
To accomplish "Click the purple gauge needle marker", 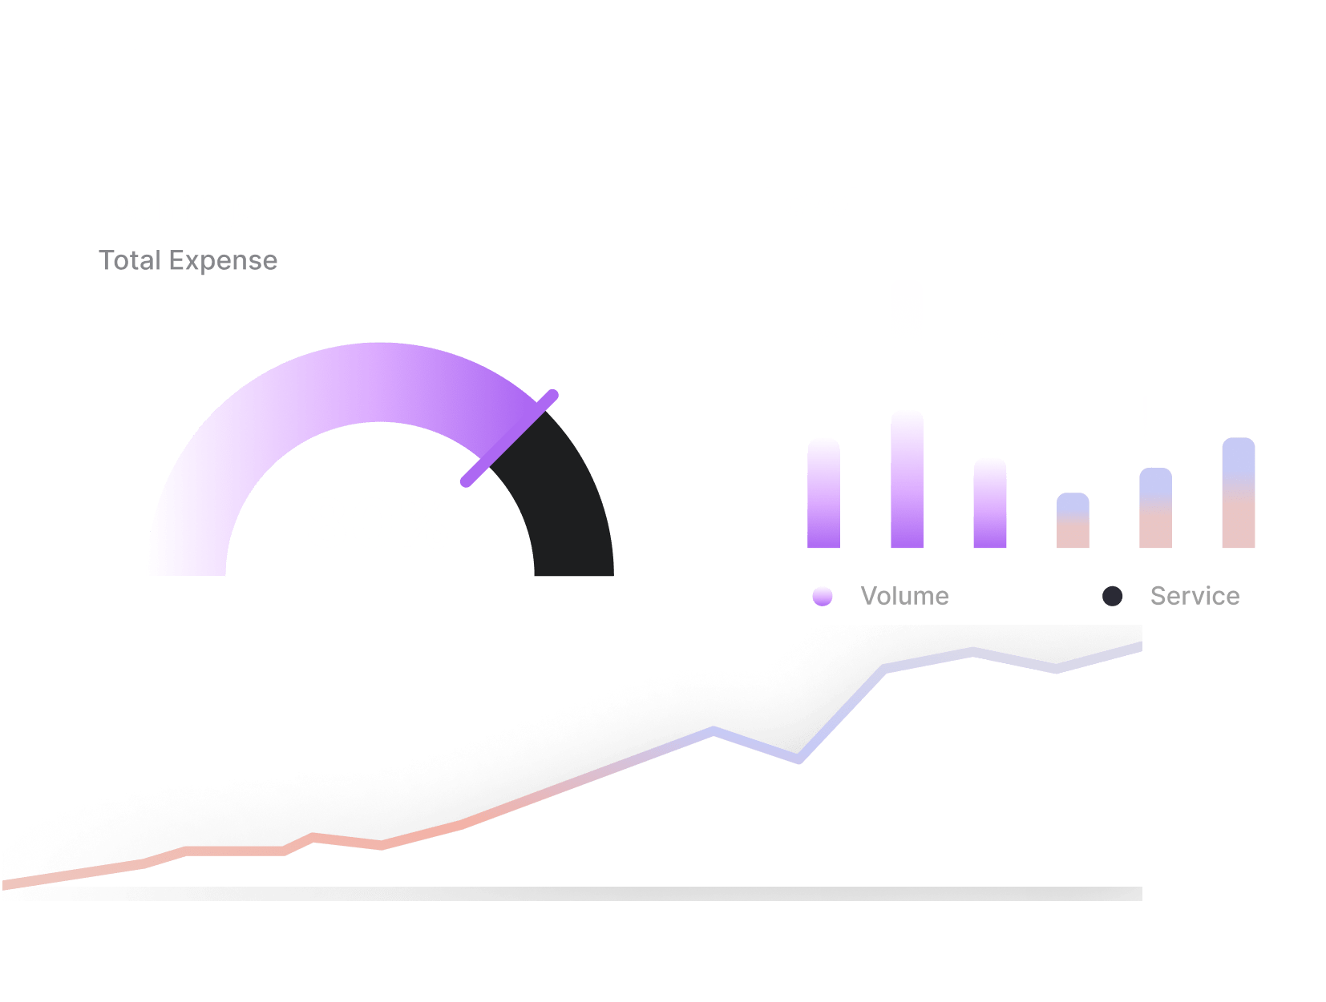I will pos(509,438).
